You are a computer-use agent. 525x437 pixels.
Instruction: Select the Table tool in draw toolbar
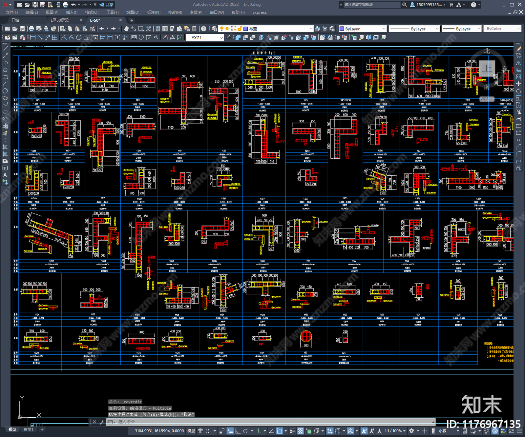coord(5,168)
